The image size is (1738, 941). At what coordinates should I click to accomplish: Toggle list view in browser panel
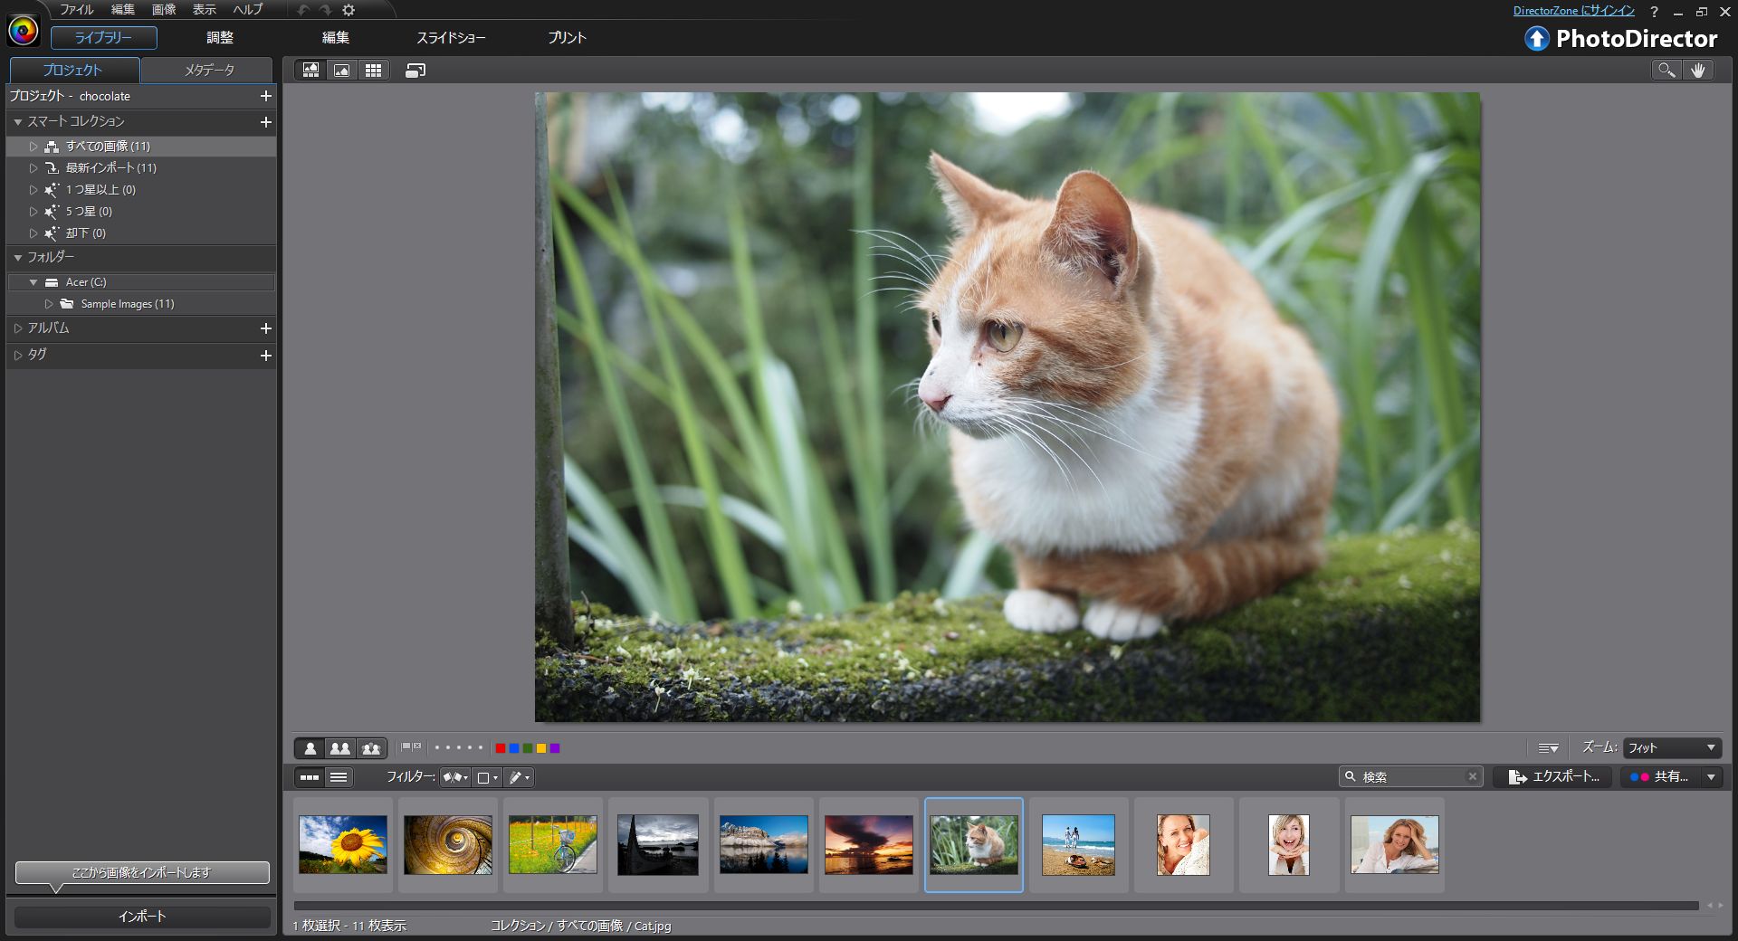(339, 777)
